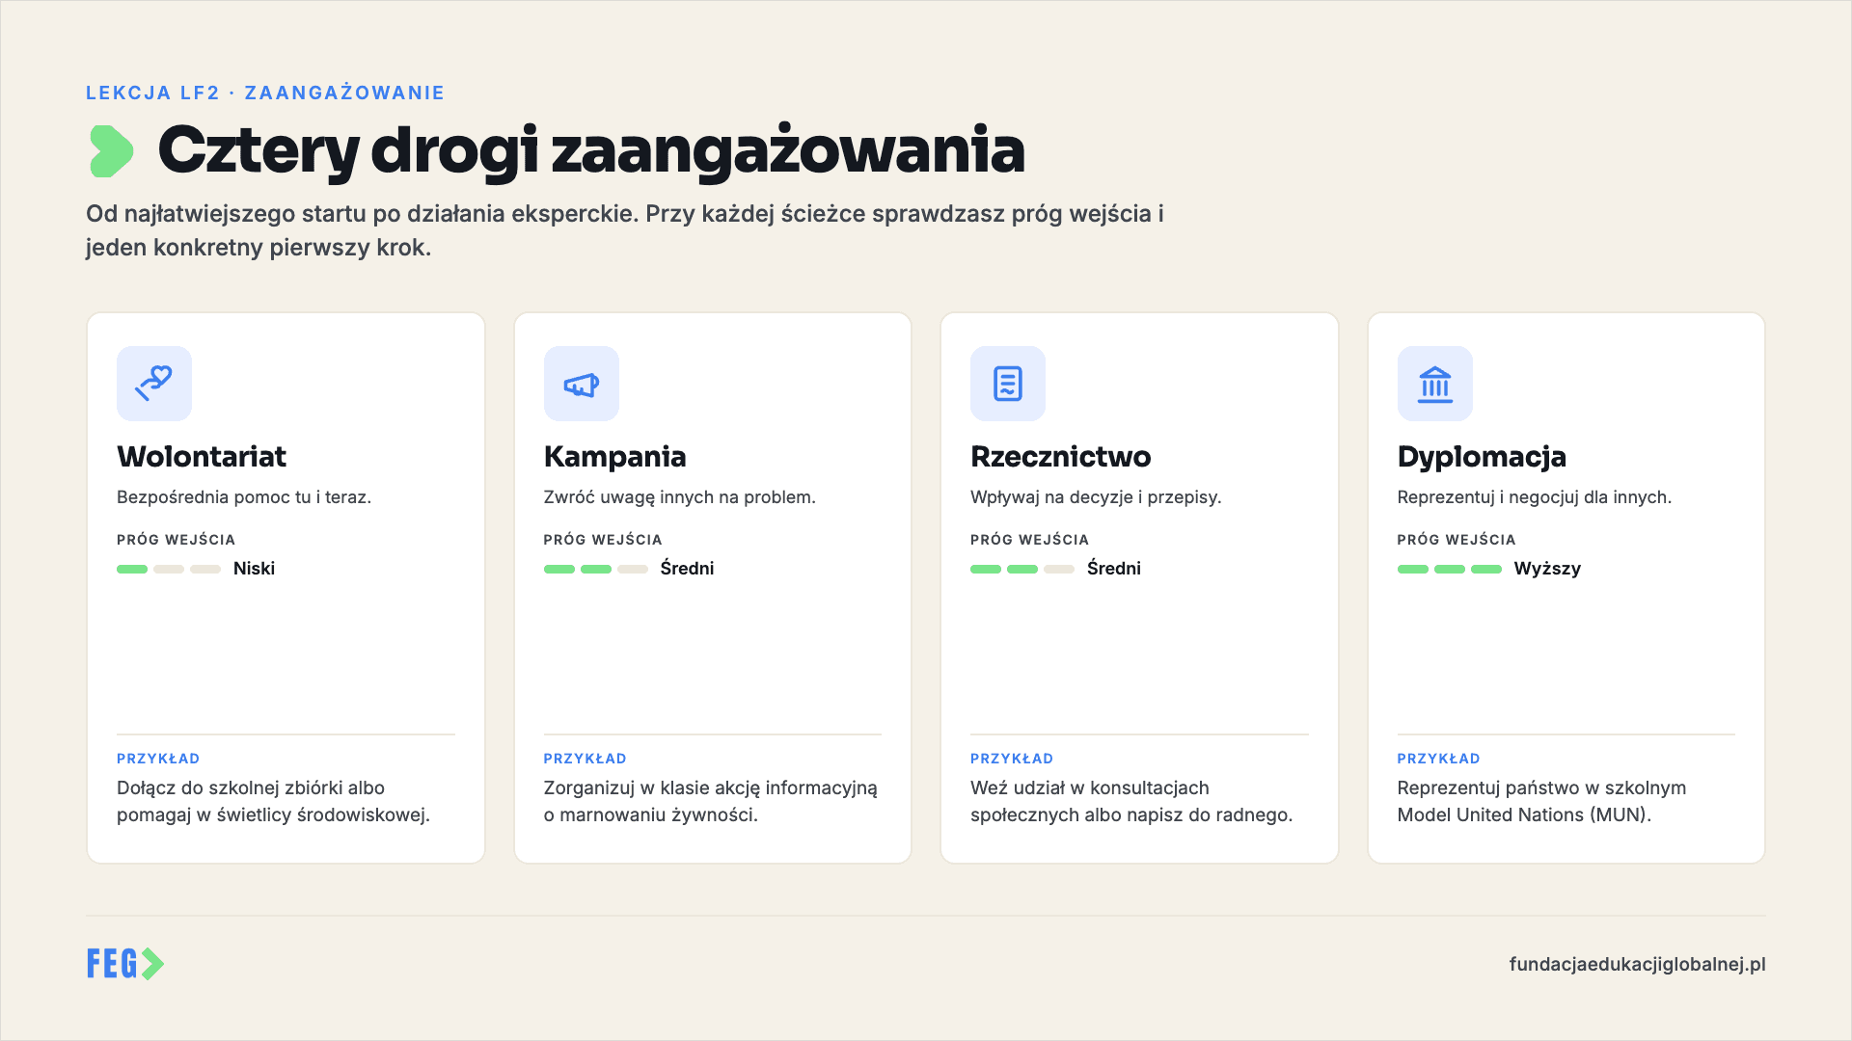
Task: Click the LEKCJA LF2 · ZAANGAŻOWANIE label
Action: pos(265,93)
